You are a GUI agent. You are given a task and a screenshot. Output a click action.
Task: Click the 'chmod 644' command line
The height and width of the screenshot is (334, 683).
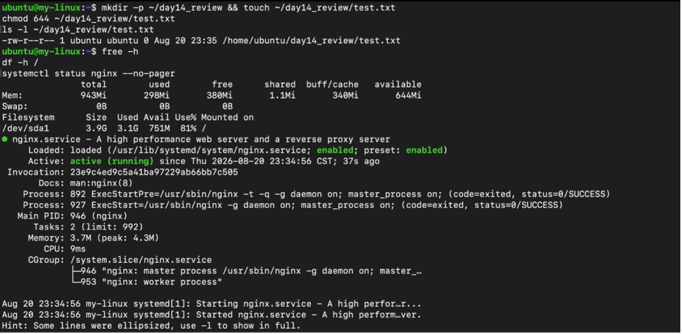click(89, 19)
